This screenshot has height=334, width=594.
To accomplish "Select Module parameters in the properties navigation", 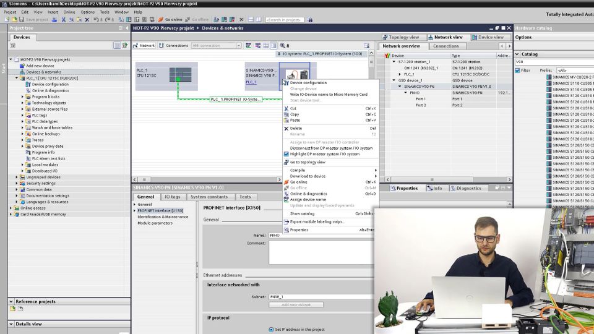I will tap(155, 223).
